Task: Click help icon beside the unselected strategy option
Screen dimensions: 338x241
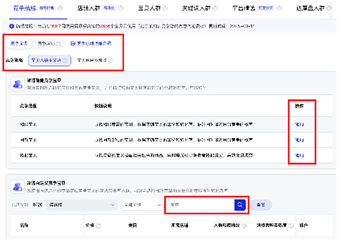Action: coord(111,60)
